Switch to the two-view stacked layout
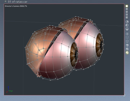Viewport: 130px width, 101px height. point(127,9)
